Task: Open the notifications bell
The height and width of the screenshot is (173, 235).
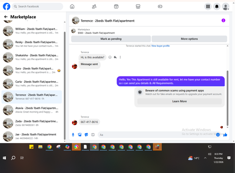Action: [217, 7]
